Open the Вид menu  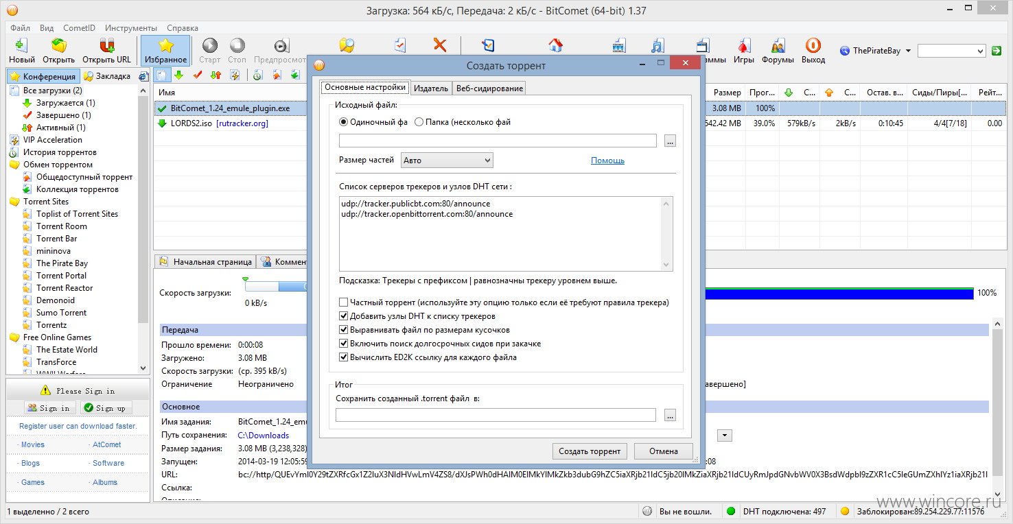coord(47,28)
